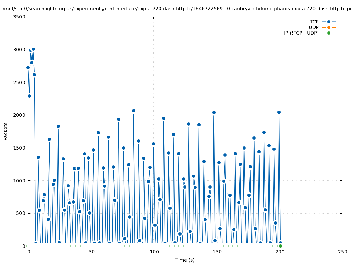Screen dimensions: 351x264
Task: Click the first TCP data point at time zero
Action: [x=28, y=67]
